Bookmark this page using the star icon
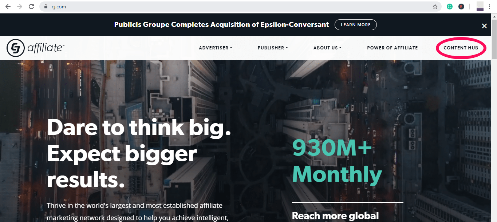The width and height of the screenshot is (497, 222). pos(435,7)
